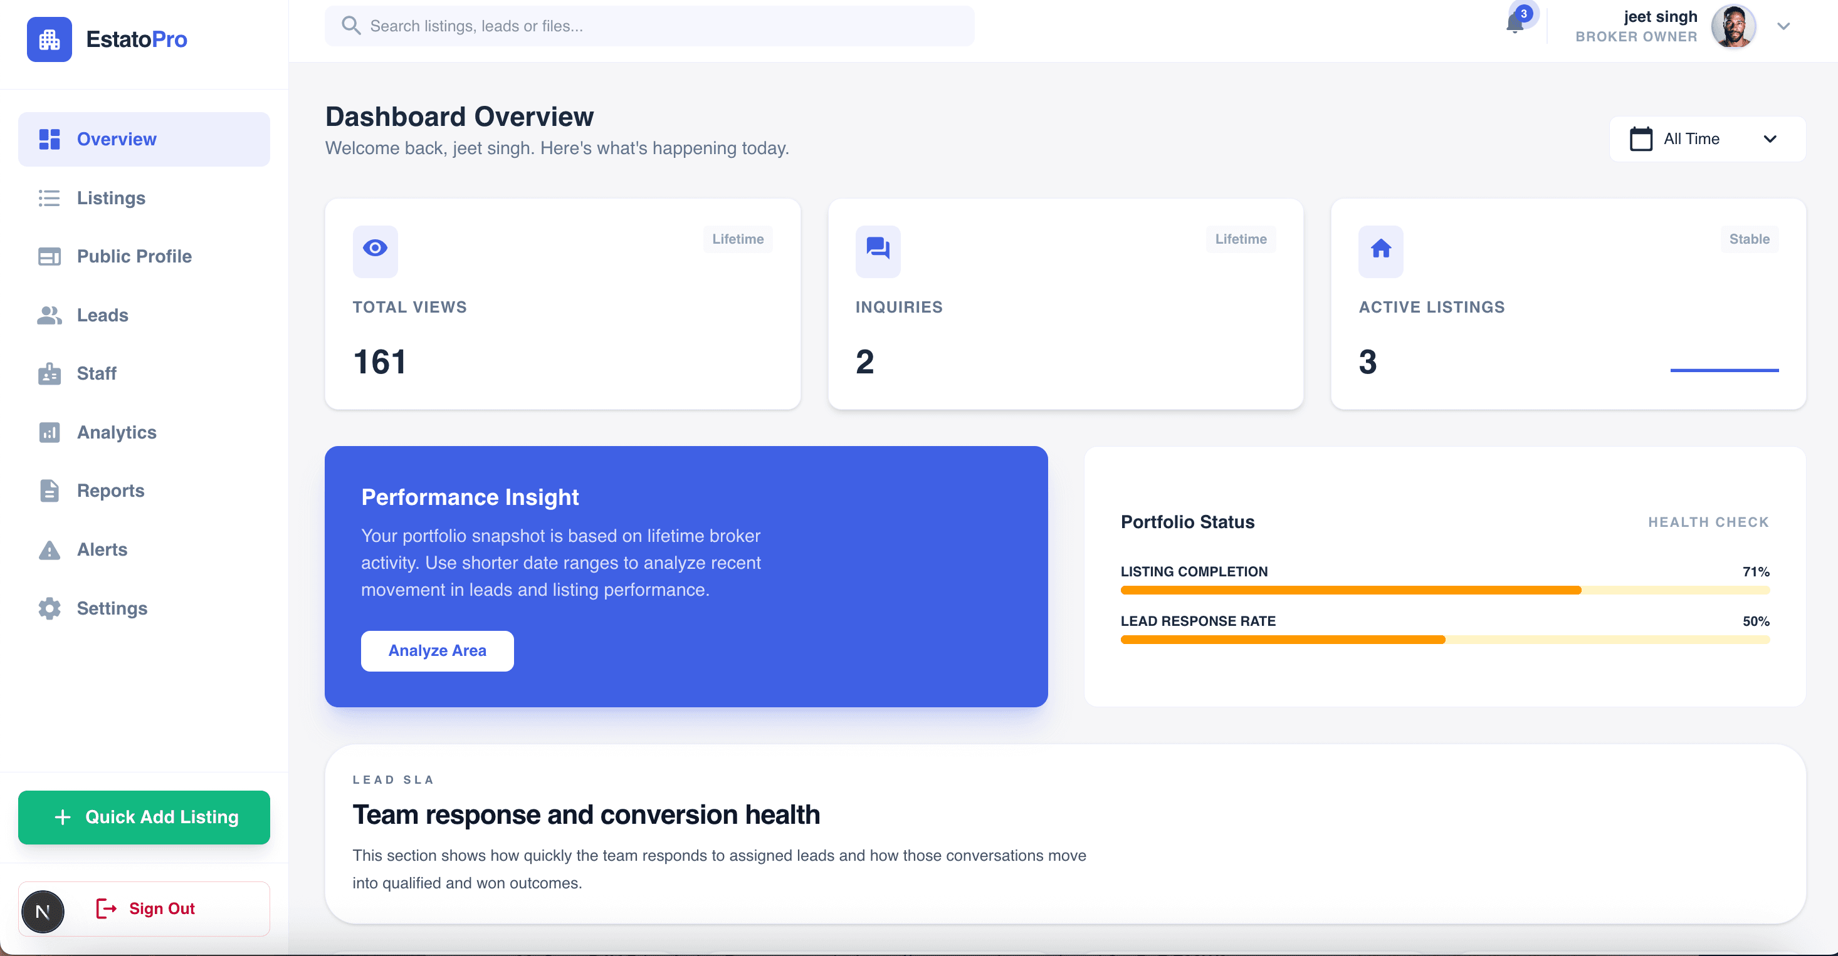Click the inquiries value 2
Viewport: 1838px width, 956px height.
point(864,362)
